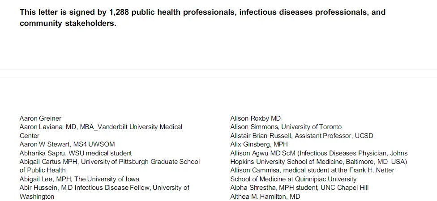This screenshot has height=201, width=437.
Task: Click the Hopkins University School of Medicine line
Action: (x=318, y=162)
